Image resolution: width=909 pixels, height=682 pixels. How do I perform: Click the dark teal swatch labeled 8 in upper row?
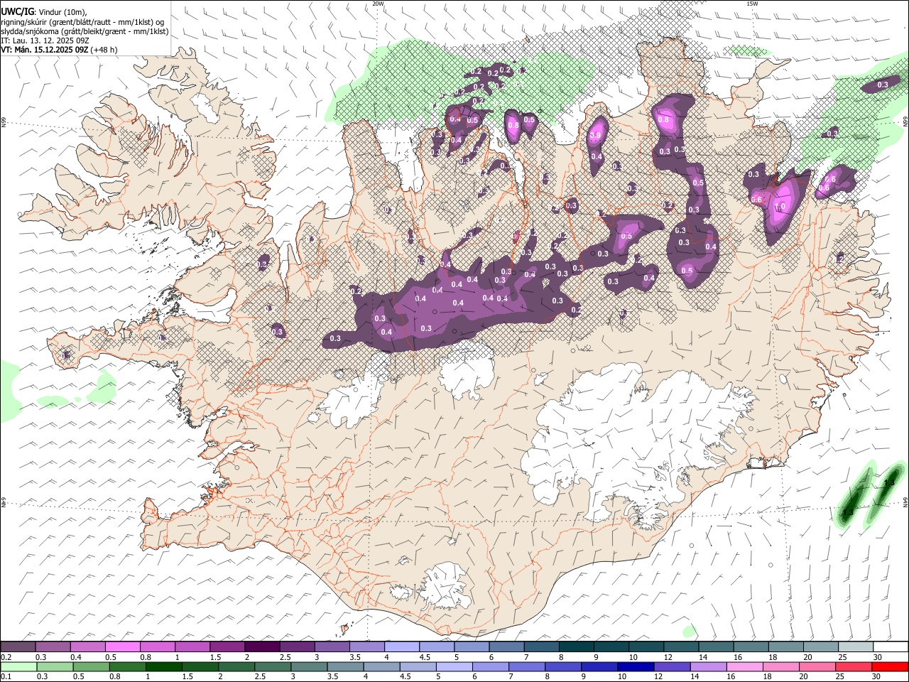(x=575, y=647)
